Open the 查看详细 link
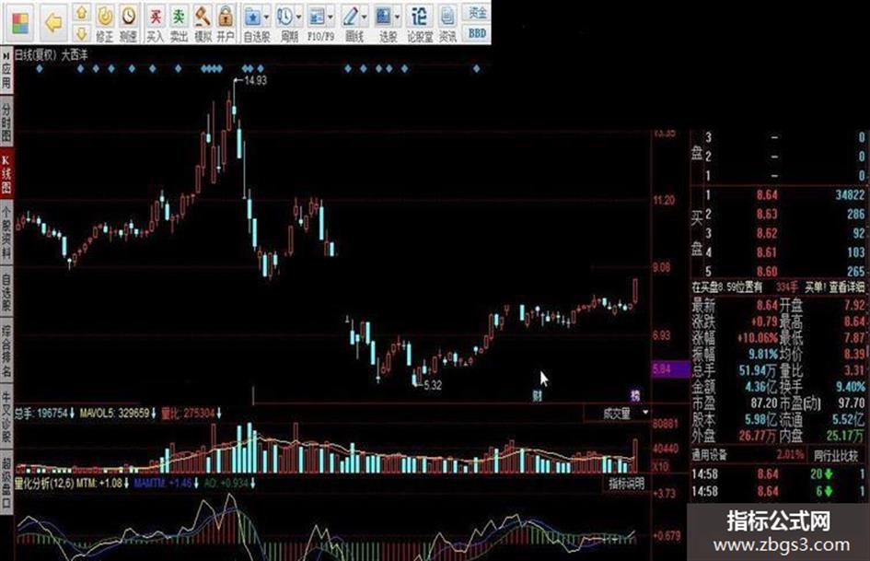 tap(847, 287)
